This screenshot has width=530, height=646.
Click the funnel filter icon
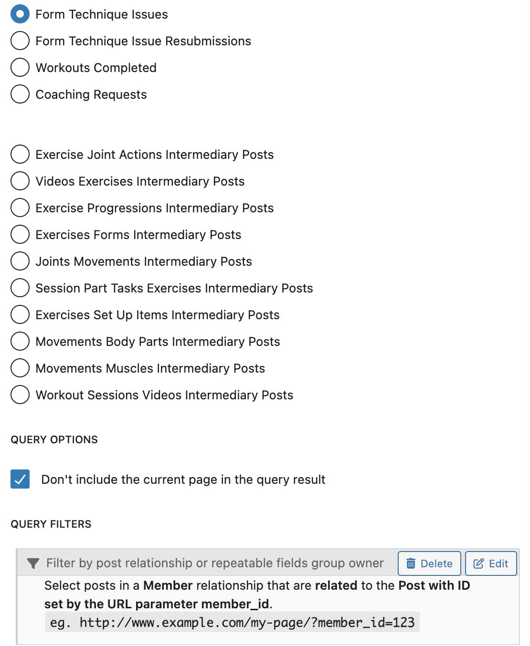coord(33,563)
